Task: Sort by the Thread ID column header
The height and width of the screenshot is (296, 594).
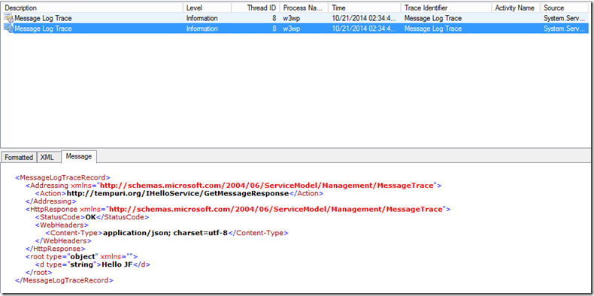Action: pos(256,8)
